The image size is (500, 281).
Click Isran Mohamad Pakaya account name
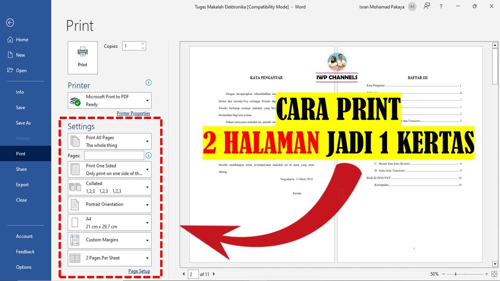[x=382, y=7]
